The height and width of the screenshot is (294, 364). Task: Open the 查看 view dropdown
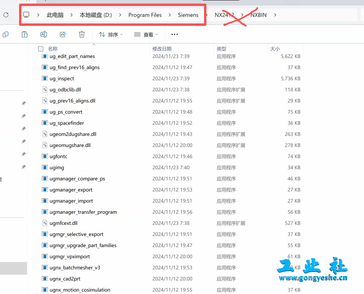pyautogui.click(x=146, y=35)
